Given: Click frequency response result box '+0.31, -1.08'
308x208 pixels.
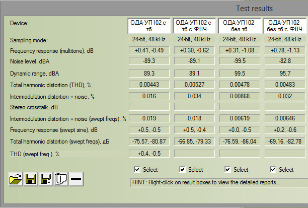Looking at the screenshot, I should click(x=240, y=50).
